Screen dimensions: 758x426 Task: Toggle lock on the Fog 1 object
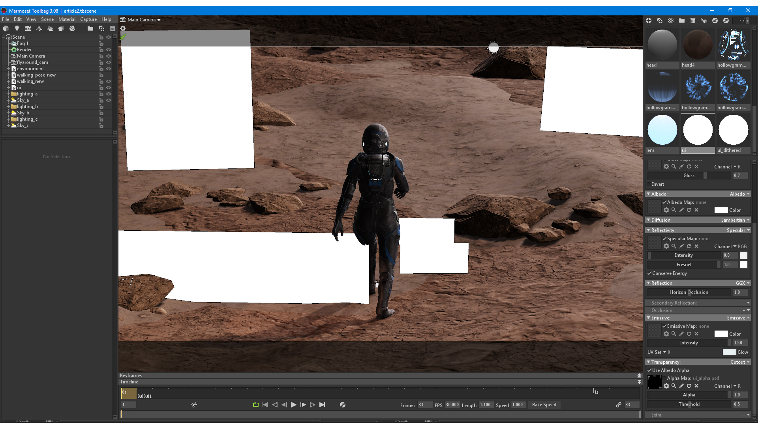(x=101, y=43)
